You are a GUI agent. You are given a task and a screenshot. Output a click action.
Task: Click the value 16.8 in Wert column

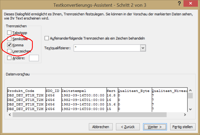(111, 96)
